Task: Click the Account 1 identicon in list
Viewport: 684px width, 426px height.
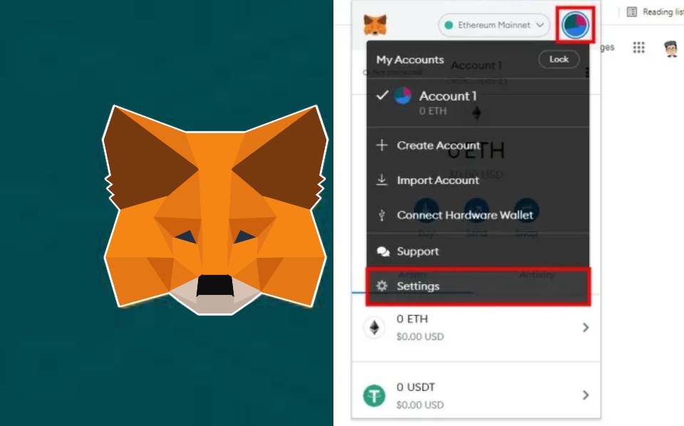Action: click(403, 95)
